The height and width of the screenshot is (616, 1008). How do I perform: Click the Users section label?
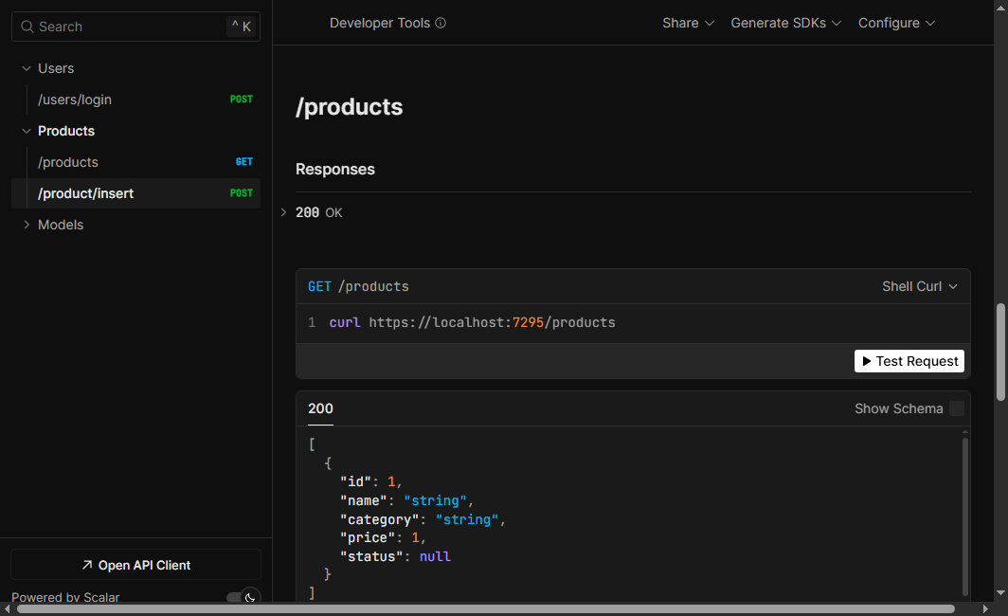[x=56, y=68]
